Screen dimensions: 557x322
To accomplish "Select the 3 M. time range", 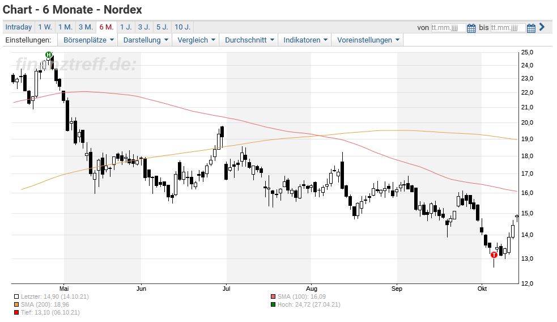I will 86,27.
